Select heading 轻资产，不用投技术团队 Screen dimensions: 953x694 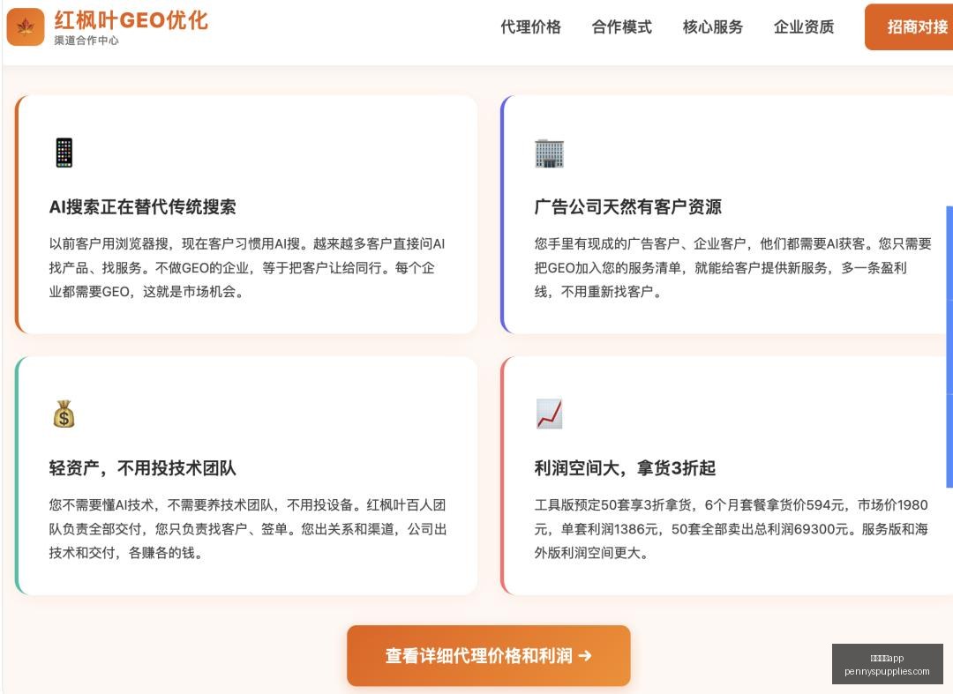tap(142, 468)
